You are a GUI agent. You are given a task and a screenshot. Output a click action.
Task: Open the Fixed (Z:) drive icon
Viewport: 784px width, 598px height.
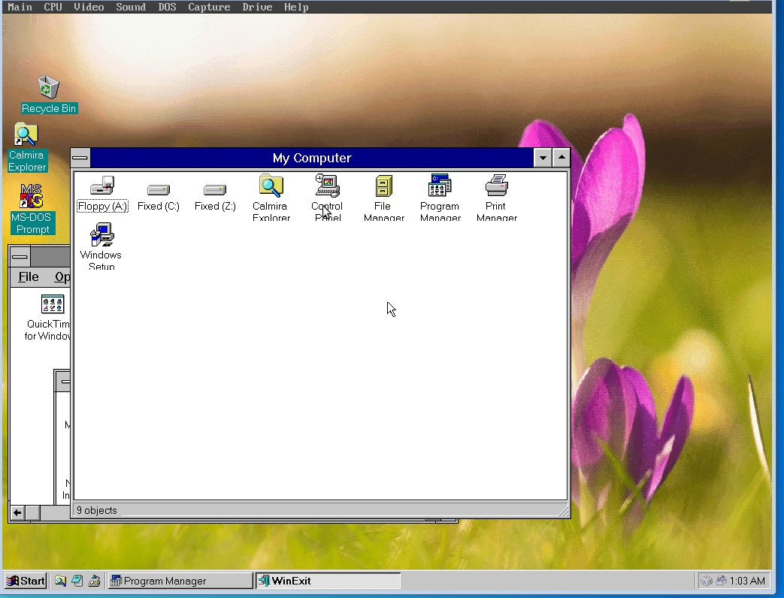[215, 190]
